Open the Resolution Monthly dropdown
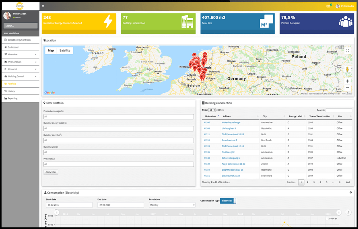Image resolution: width=358 pixels, height=229 pixels. click(172, 205)
